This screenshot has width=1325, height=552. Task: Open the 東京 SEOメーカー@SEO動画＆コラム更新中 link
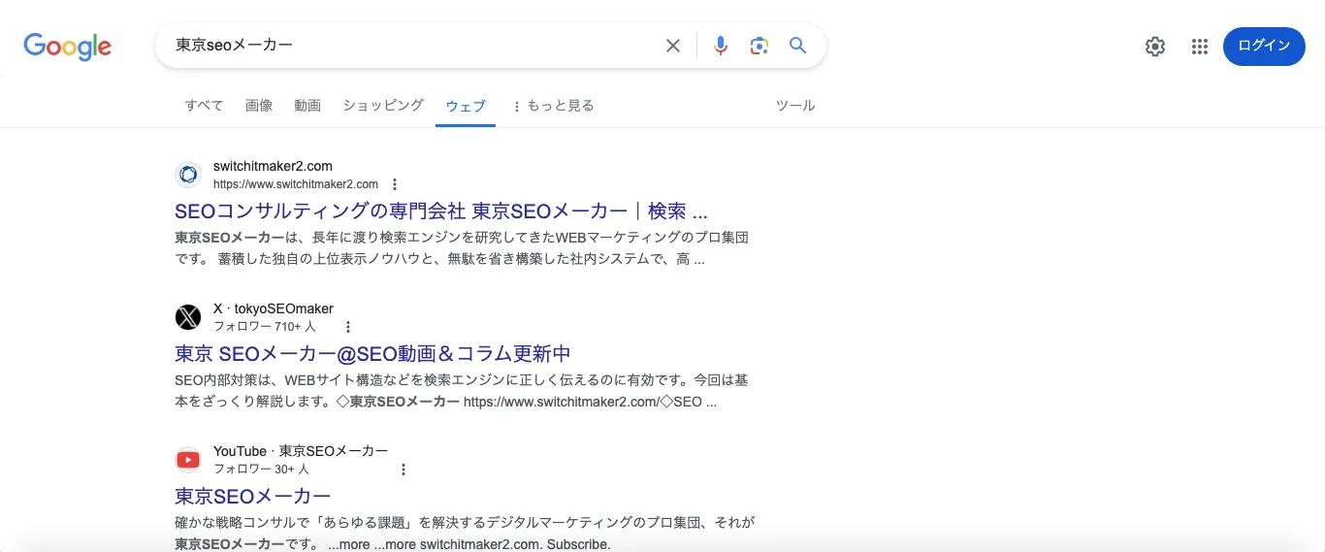(372, 353)
